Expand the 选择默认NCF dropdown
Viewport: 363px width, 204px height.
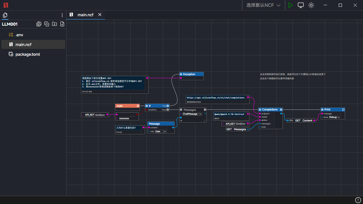[x=263, y=5]
